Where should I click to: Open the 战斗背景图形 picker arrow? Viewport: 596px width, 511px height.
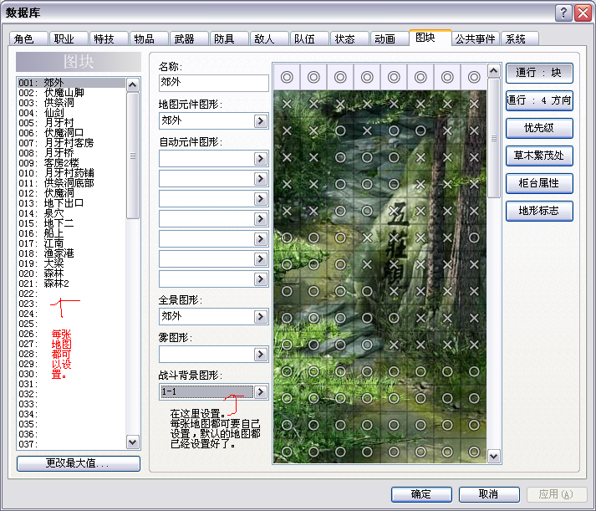pos(260,392)
